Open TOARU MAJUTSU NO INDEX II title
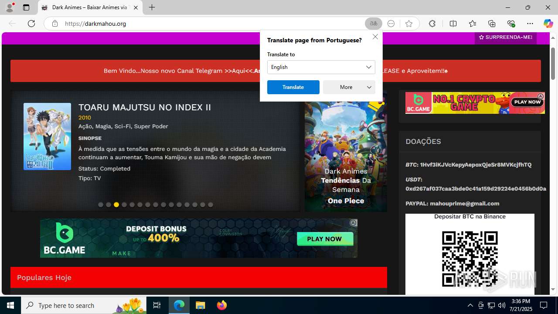The image size is (558, 314). pyautogui.click(x=145, y=107)
